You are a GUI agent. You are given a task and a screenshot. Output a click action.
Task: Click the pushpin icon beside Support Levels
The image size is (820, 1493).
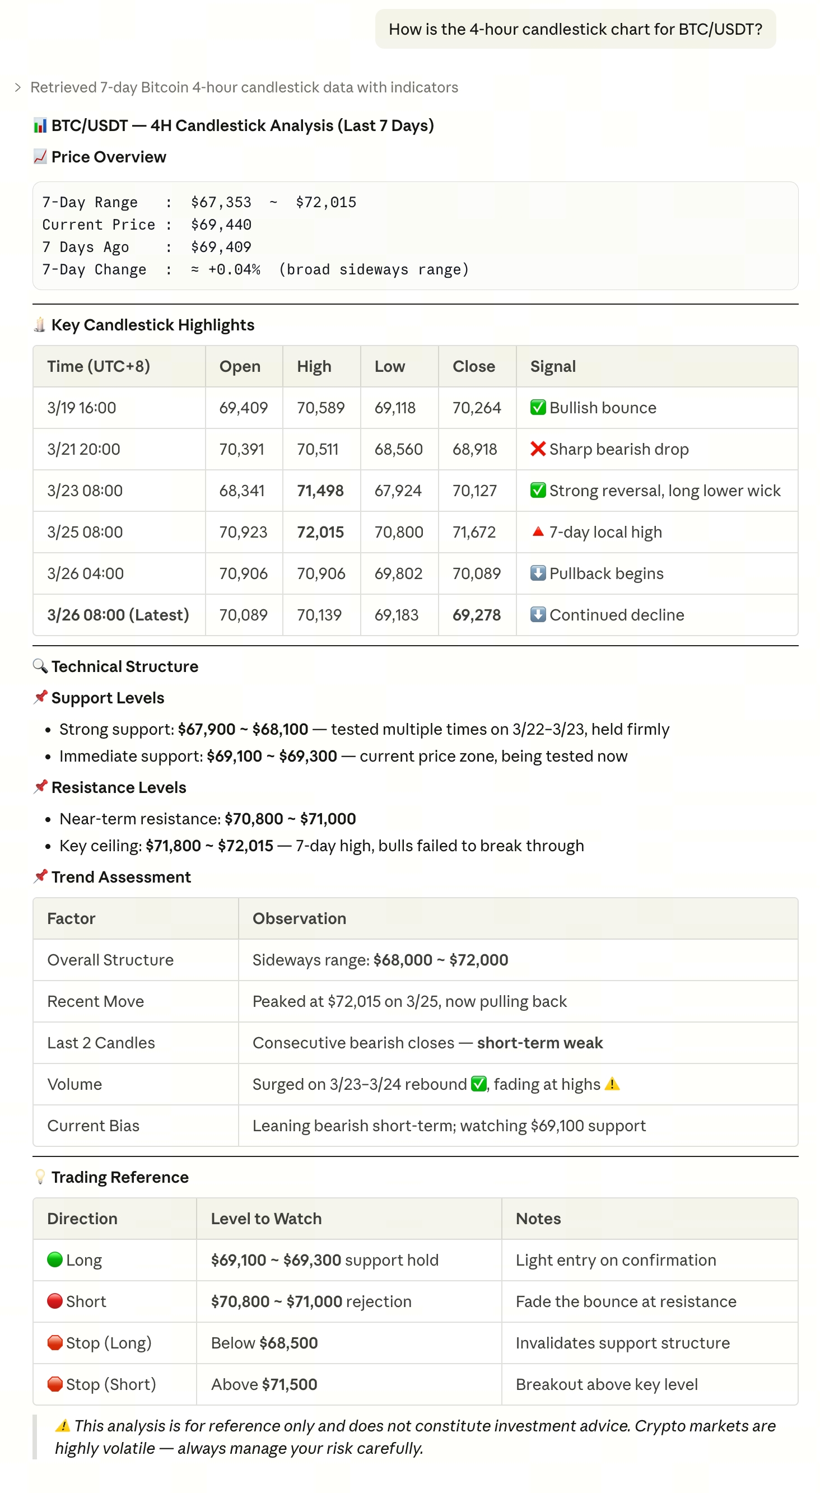tap(40, 697)
